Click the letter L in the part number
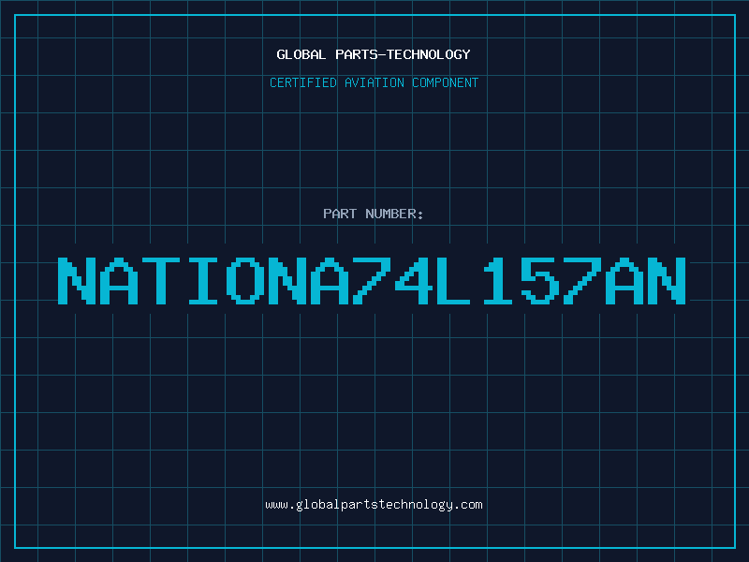The height and width of the screenshot is (562, 749). click(453, 280)
